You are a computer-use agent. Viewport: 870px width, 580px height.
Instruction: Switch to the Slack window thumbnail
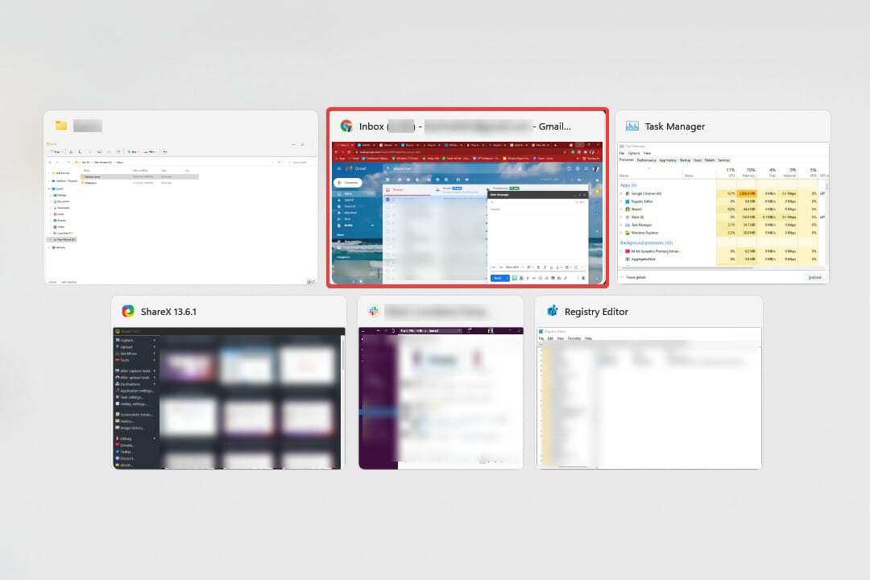(441, 383)
